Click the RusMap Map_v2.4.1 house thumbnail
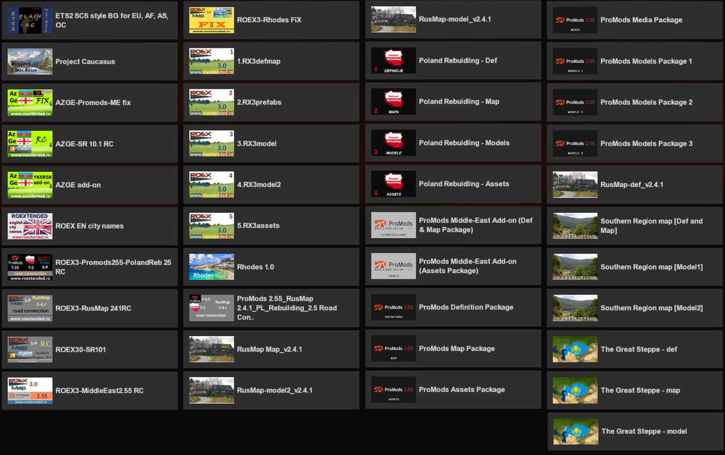This screenshot has width=725, height=455. pyautogui.click(x=212, y=349)
